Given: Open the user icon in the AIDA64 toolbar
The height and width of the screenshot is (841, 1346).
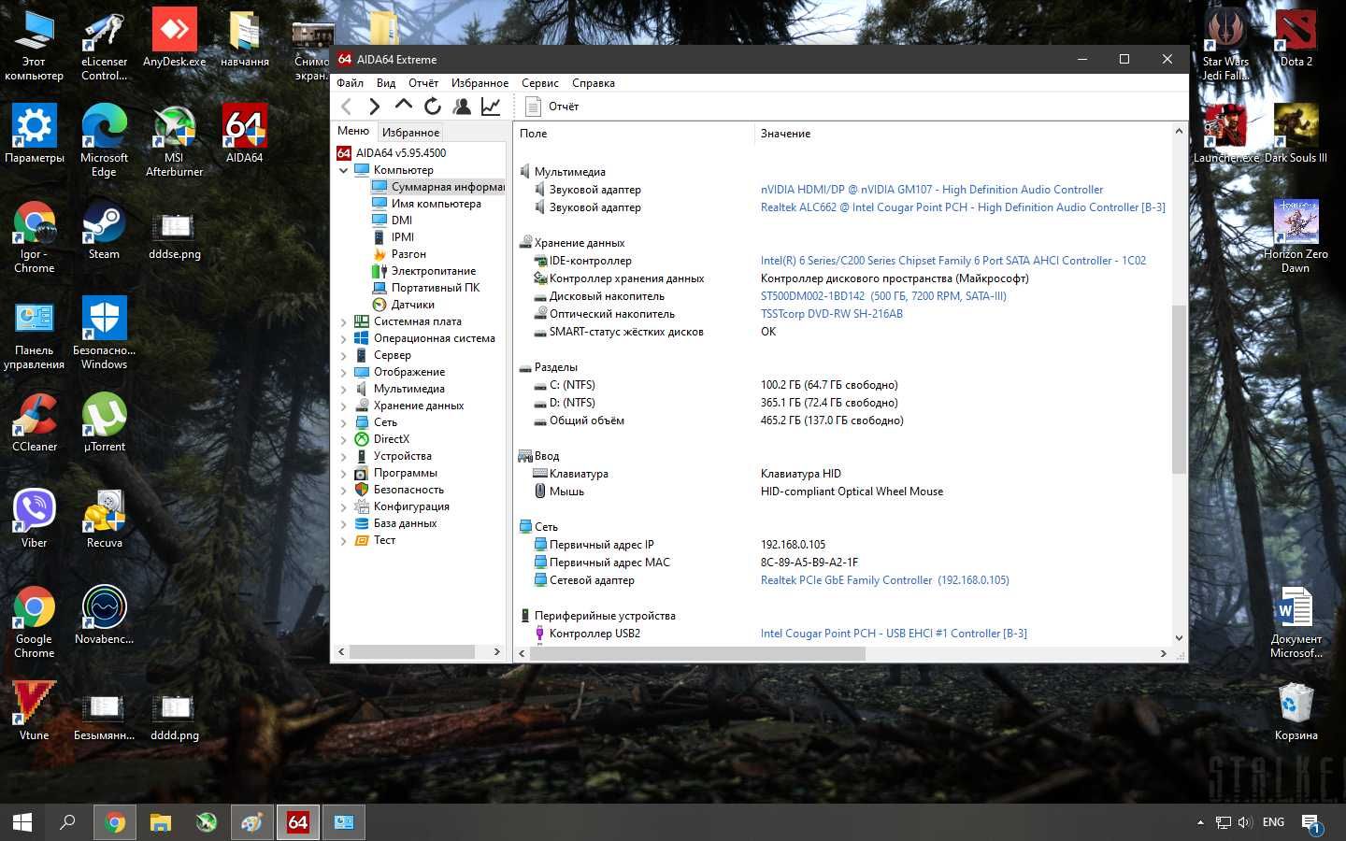Looking at the screenshot, I should pos(462,107).
